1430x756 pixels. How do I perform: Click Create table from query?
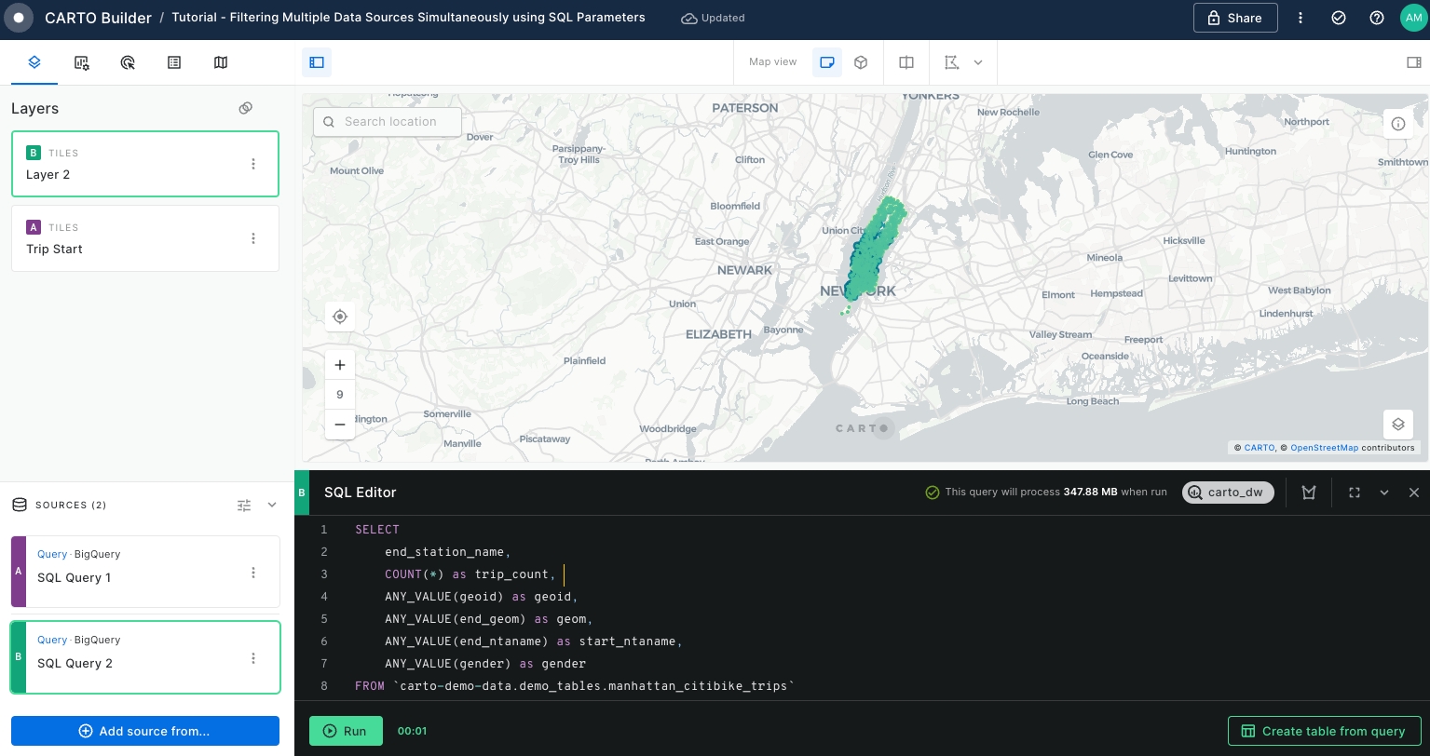[1324, 731]
